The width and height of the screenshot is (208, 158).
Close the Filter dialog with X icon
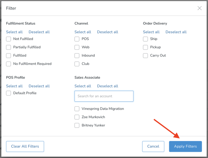[x=199, y=8]
